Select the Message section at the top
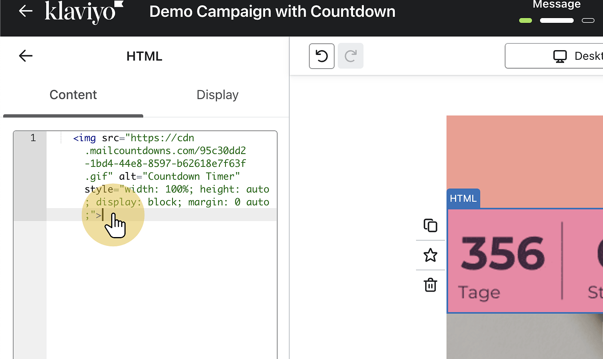 click(x=556, y=5)
